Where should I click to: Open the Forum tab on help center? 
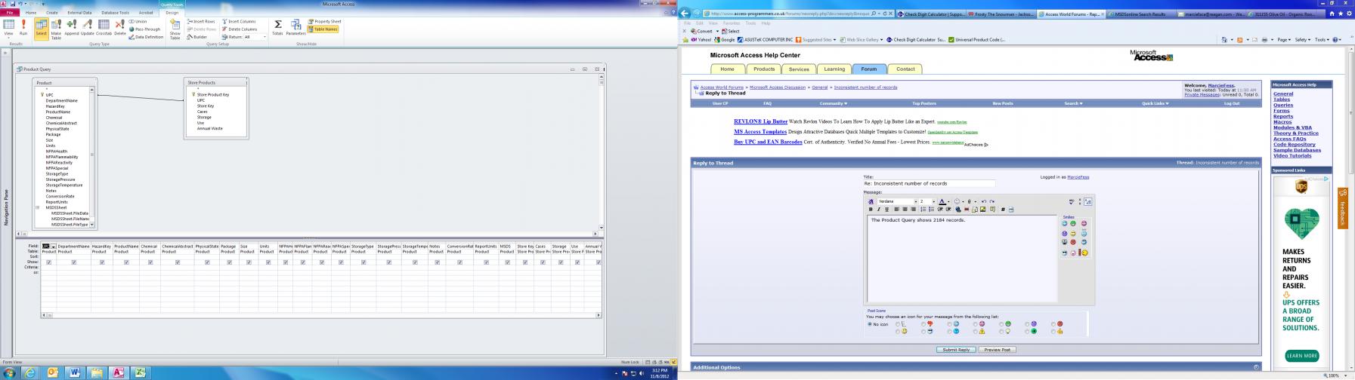pos(869,69)
